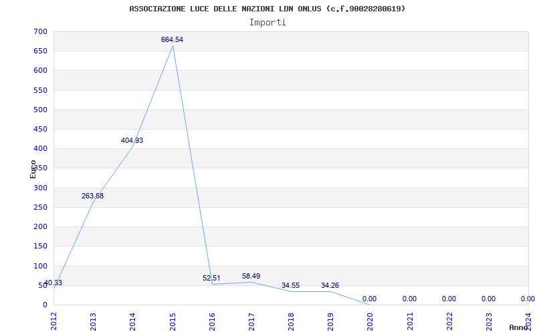Select year 2013 on the x-axis

click(93, 321)
